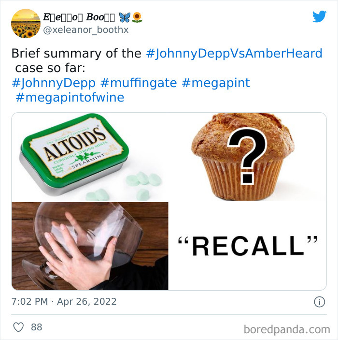Open the #JohnnyDeppVsAmberHeard hashtag
This screenshot has height=340, width=338.
pos(234,53)
